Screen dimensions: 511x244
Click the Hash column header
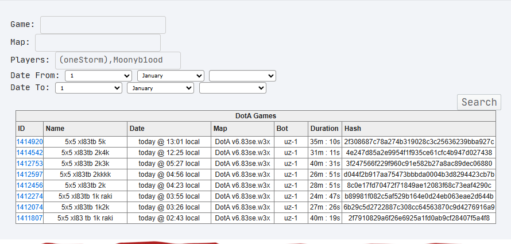[x=419, y=129]
